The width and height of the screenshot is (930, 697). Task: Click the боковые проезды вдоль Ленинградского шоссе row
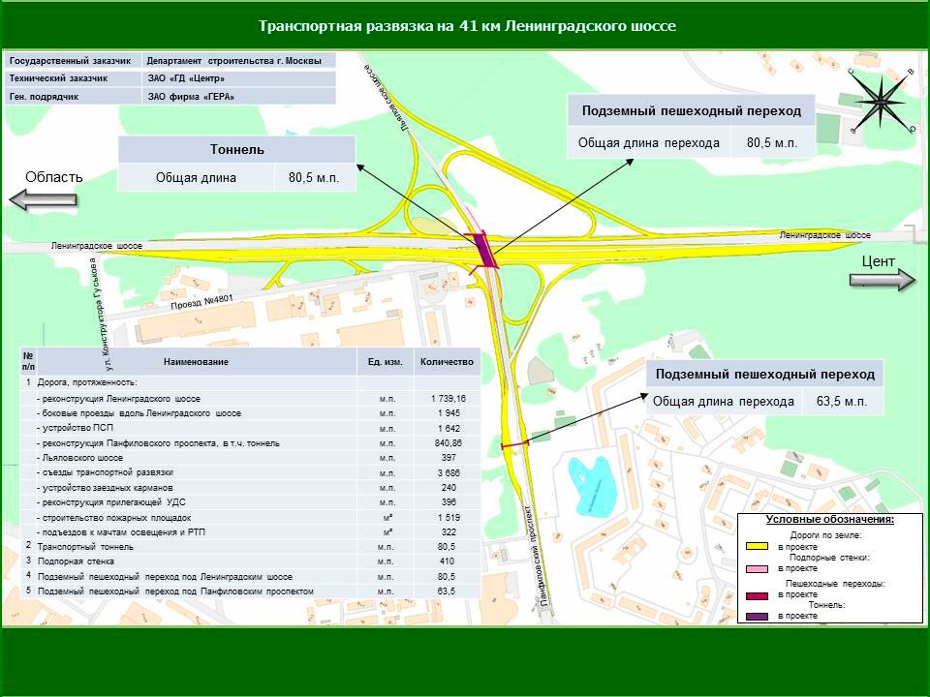pos(250,413)
